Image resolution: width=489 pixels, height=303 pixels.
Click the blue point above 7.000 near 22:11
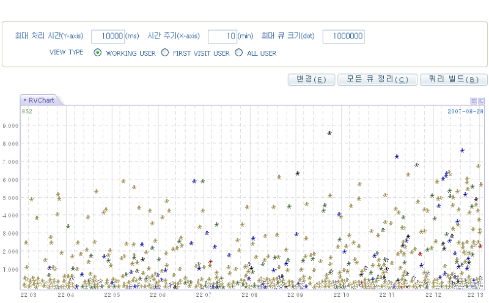[x=397, y=157]
